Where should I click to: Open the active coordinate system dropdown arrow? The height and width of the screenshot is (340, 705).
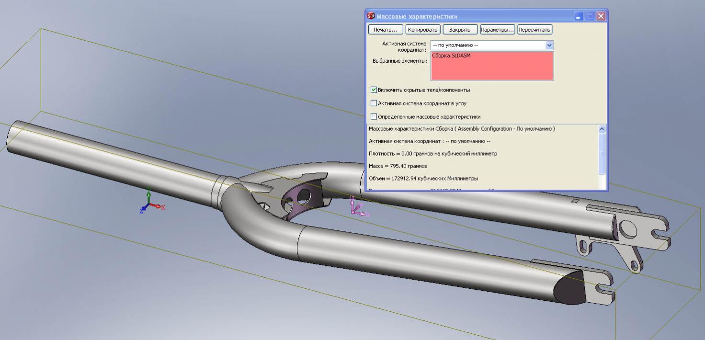(x=549, y=45)
